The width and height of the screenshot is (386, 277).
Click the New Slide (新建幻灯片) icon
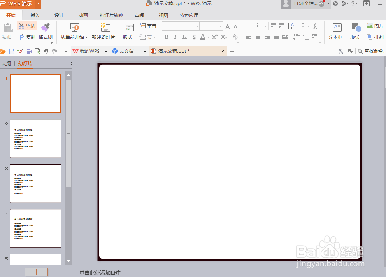coord(105,28)
